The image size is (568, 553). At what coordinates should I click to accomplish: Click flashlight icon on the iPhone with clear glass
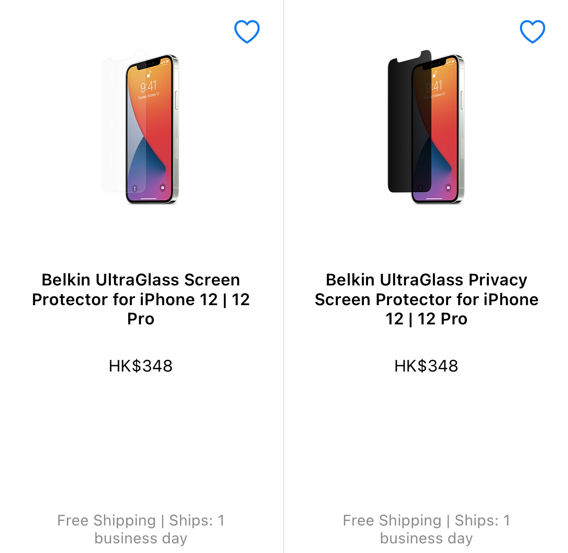tap(135, 188)
